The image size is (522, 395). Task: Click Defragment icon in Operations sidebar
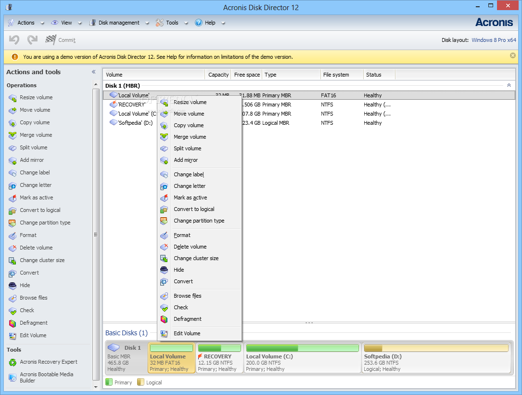click(x=13, y=323)
